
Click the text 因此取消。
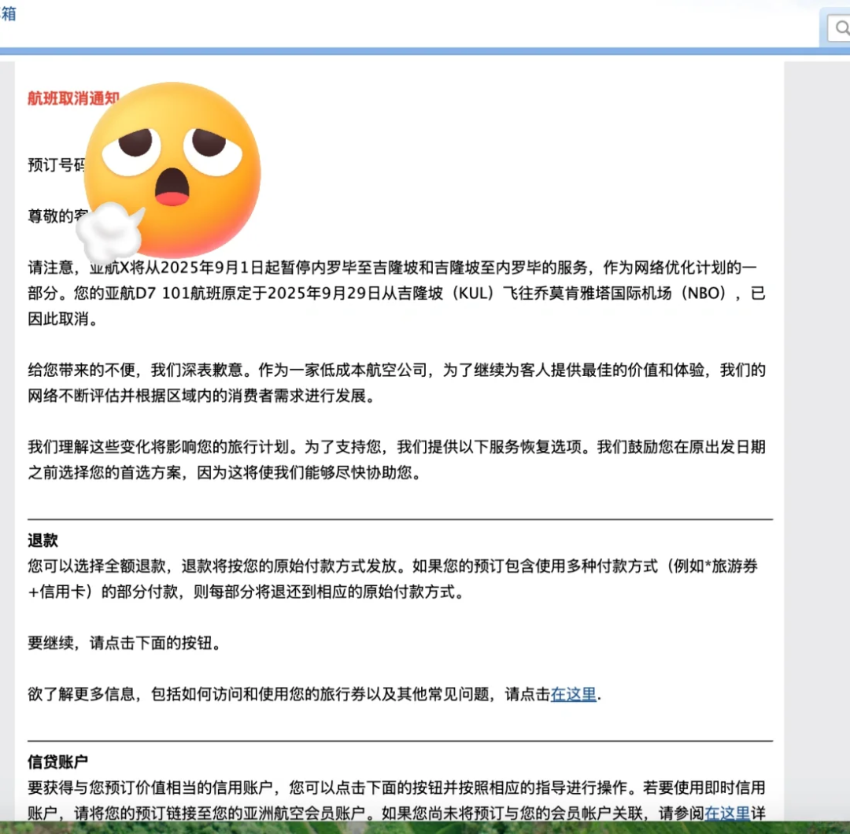click(x=63, y=319)
